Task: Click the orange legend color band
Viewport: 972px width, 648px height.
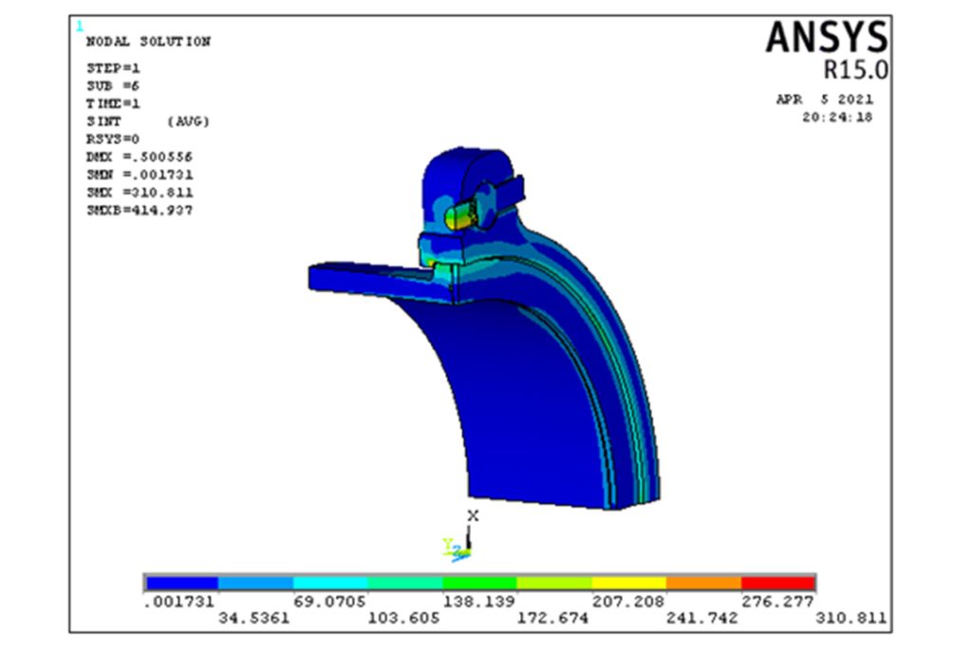Action: tap(703, 583)
